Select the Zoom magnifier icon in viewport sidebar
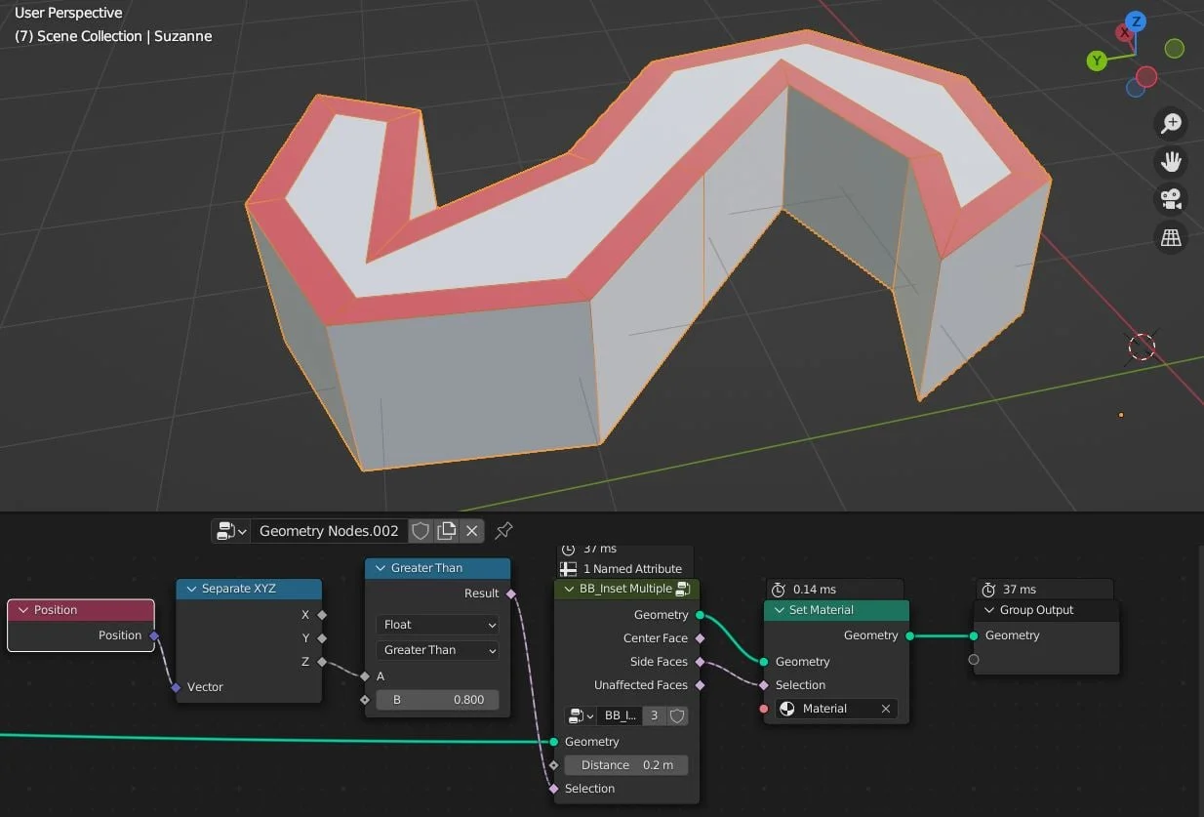 pyautogui.click(x=1171, y=123)
